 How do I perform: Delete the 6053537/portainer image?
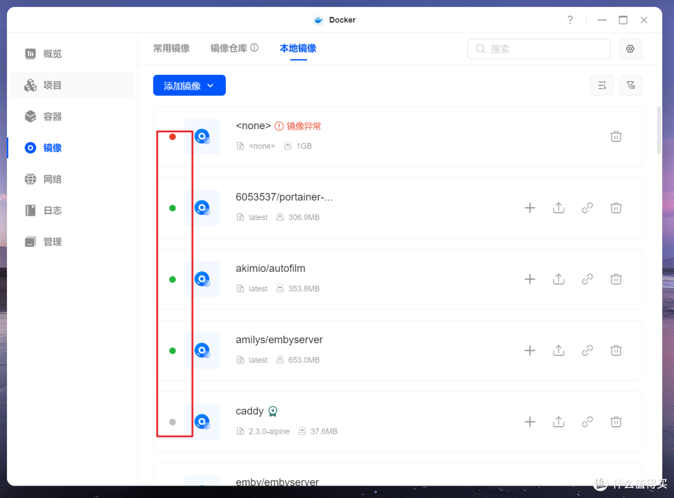point(616,208)
